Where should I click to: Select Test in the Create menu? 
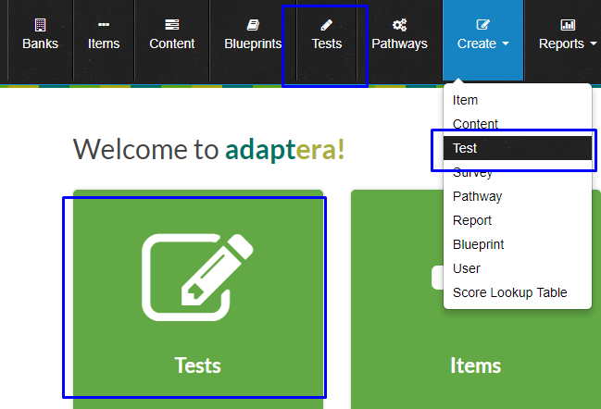click(x=518, y=148)
